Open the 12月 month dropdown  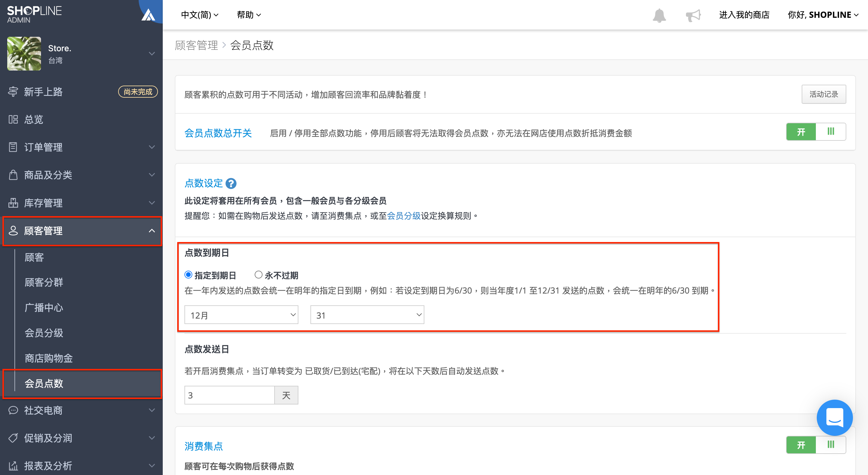pyautogui.click(x=241, y=315)
